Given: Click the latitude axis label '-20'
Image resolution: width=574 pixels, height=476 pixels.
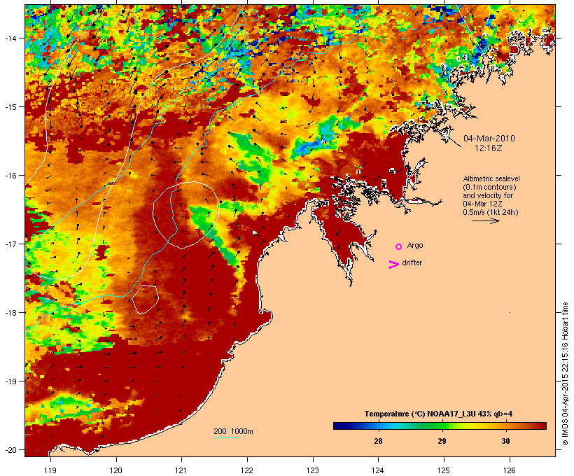Looking at the screenshot, I should tap(10, 449).
